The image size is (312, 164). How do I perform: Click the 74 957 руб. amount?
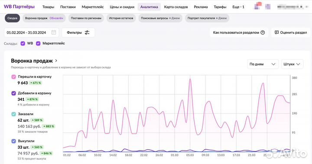click(x=28, y=154)
